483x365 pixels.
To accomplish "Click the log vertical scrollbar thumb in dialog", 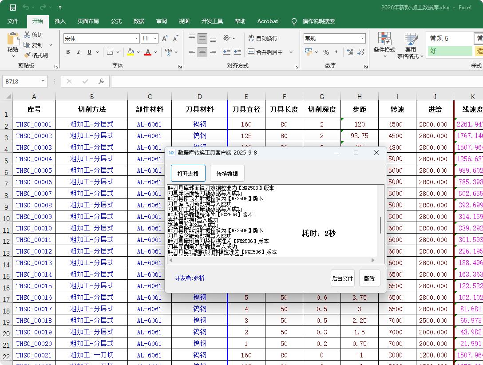I will pos(380,225).
